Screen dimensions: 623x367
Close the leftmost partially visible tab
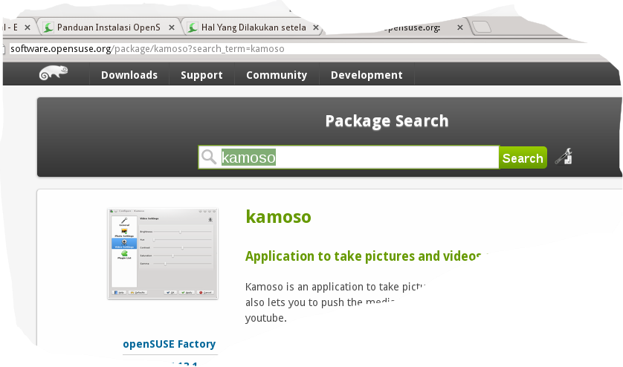point(28,27)
